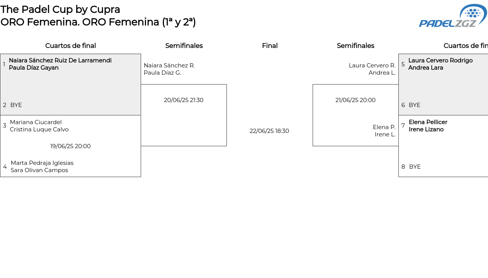The image size is (488, 278).
Task: Select semifinalists Laura Cervero R. and Andrea L.
Action: pos(372,69)
